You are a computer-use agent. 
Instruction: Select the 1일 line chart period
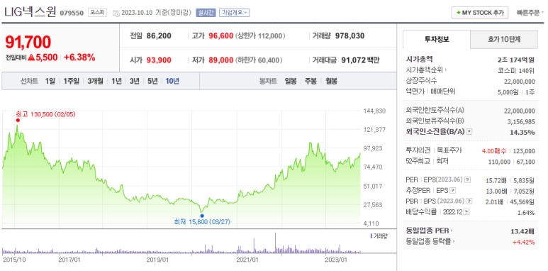click(50, 82)
